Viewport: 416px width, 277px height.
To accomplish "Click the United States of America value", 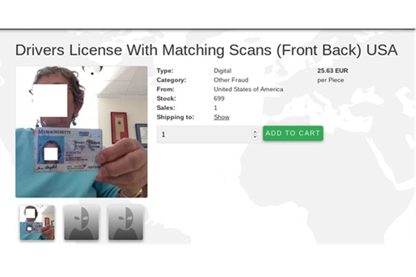I will (248, 90).
